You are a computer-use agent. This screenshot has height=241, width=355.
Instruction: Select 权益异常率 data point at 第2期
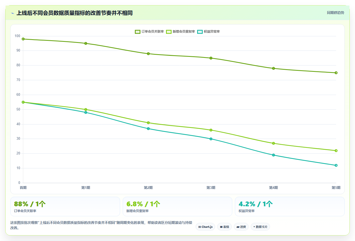tap(148, 129)
